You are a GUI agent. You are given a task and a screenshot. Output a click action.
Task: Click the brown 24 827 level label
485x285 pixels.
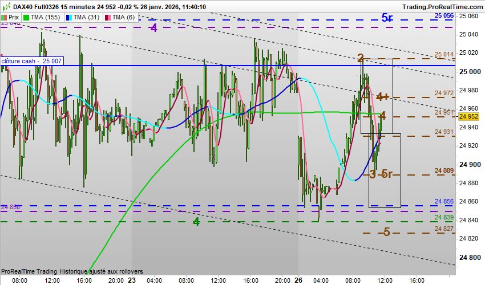[444, 229]
